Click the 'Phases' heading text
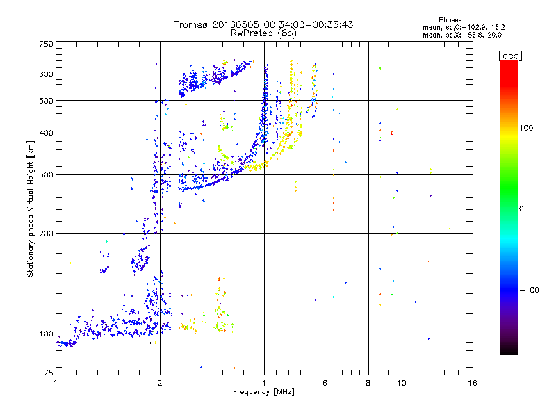The height and width of the screenshot is (417, 556). 450,20
